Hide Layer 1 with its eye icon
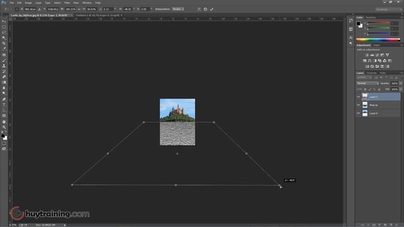Viewport: 404px width, 227px height. coord(358,97)
